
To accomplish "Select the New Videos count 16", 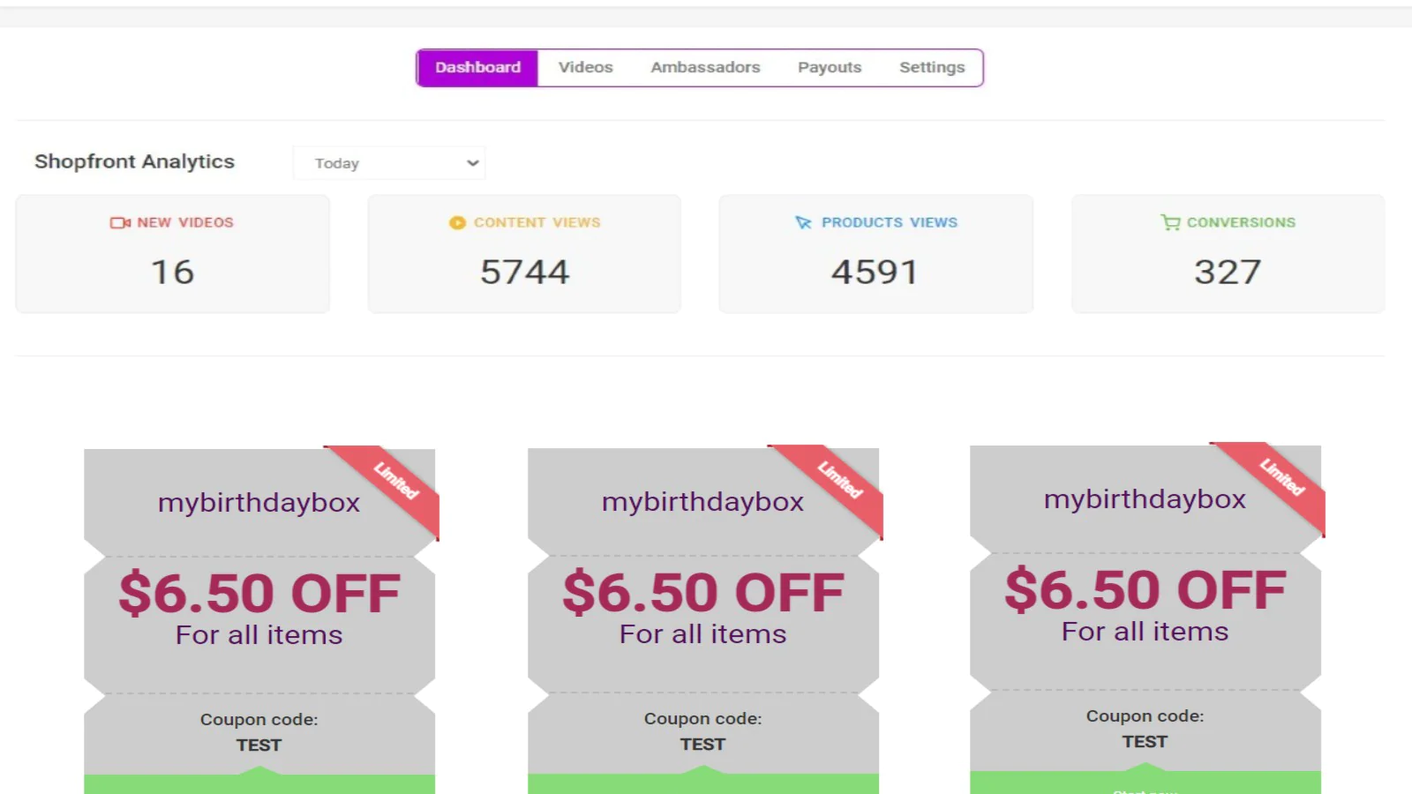I will click(x=173, y=273).
